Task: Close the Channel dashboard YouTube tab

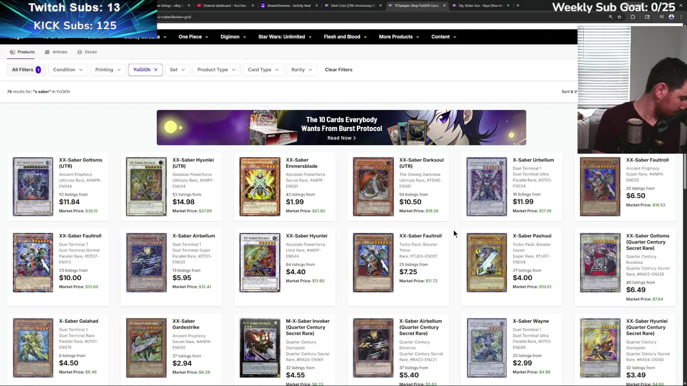Action: tap(252, 5)
